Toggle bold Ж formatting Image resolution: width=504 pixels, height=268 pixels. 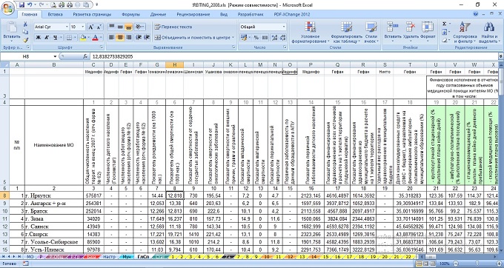point(39,38)
